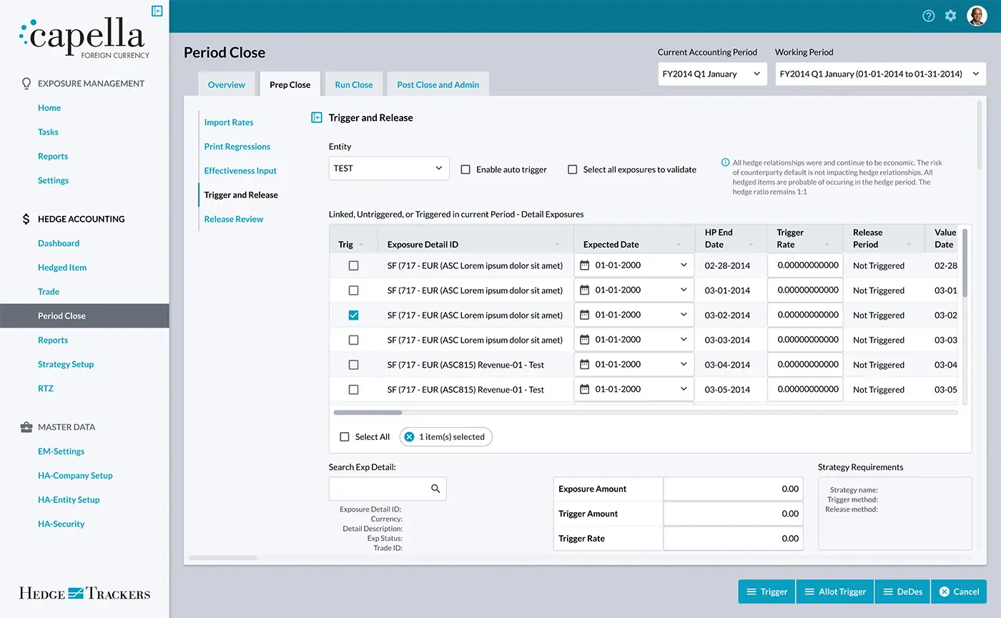1001x618 pixels.
Task: Click the table's horizontal scrollbar thumb
Action: pos(368,413)
